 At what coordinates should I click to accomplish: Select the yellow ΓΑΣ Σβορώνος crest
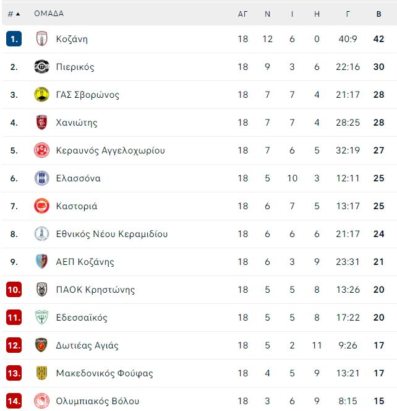pos(41,94)
